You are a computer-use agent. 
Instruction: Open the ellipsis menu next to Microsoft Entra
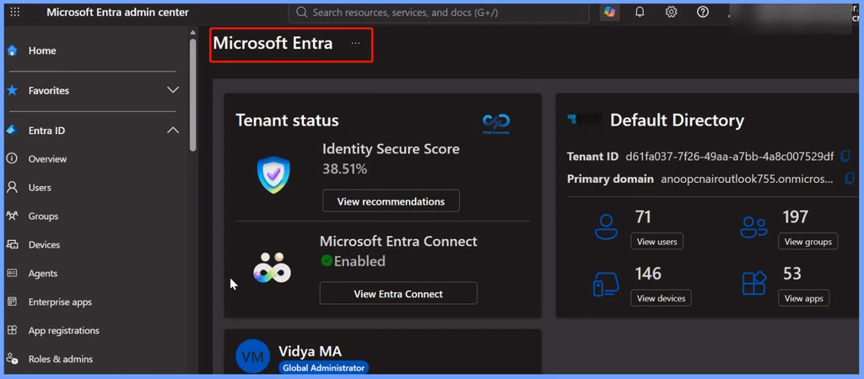[355, 43]
